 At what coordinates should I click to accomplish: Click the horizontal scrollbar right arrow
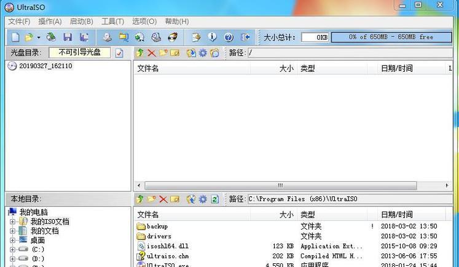point(447,185)
